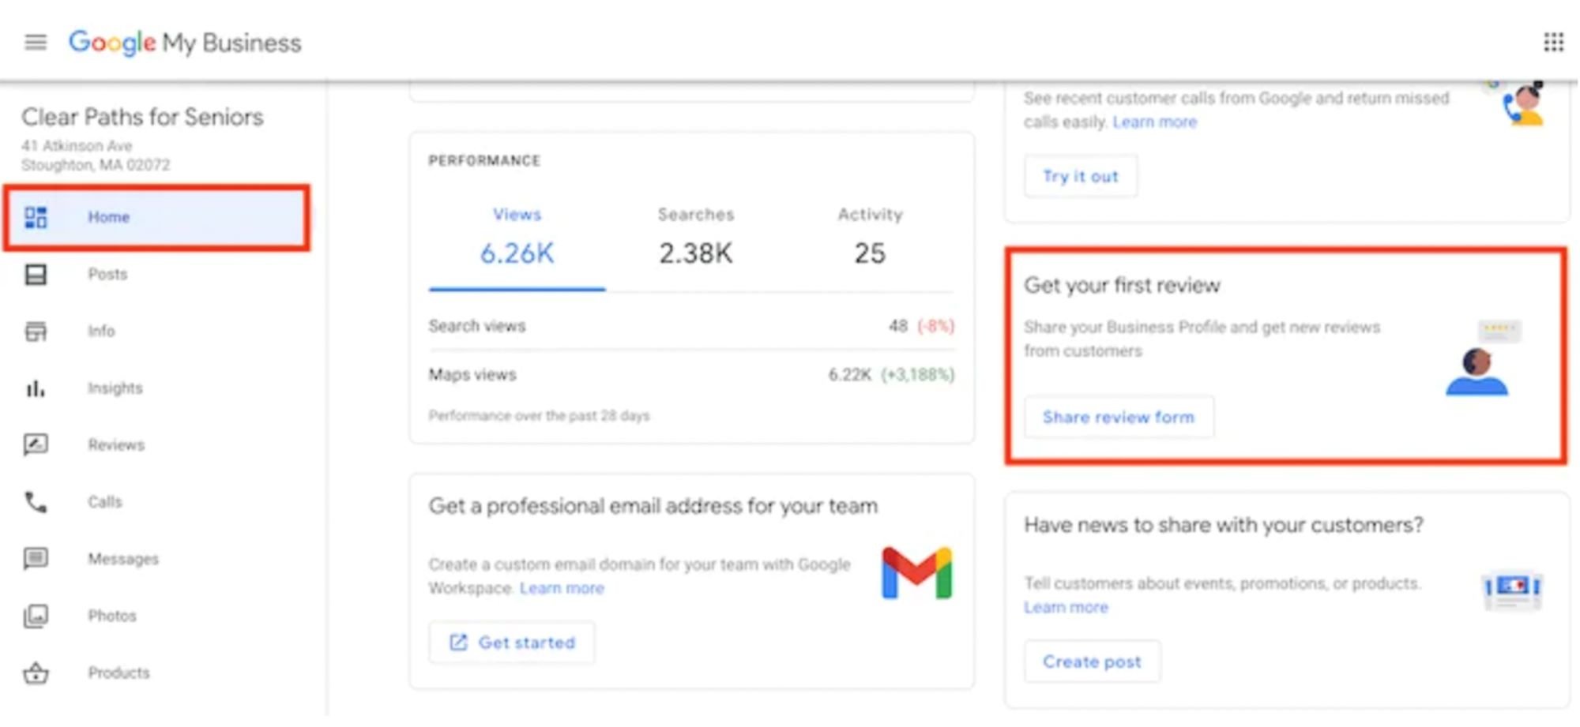Open the Photos icon in sidebar
Viewport: 1580px width, 727px height.
click(x=36, y=616)
